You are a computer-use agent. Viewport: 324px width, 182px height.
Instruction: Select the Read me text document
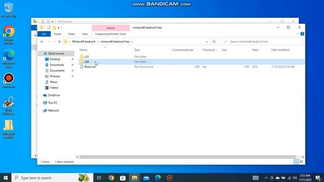click(90, 67)
